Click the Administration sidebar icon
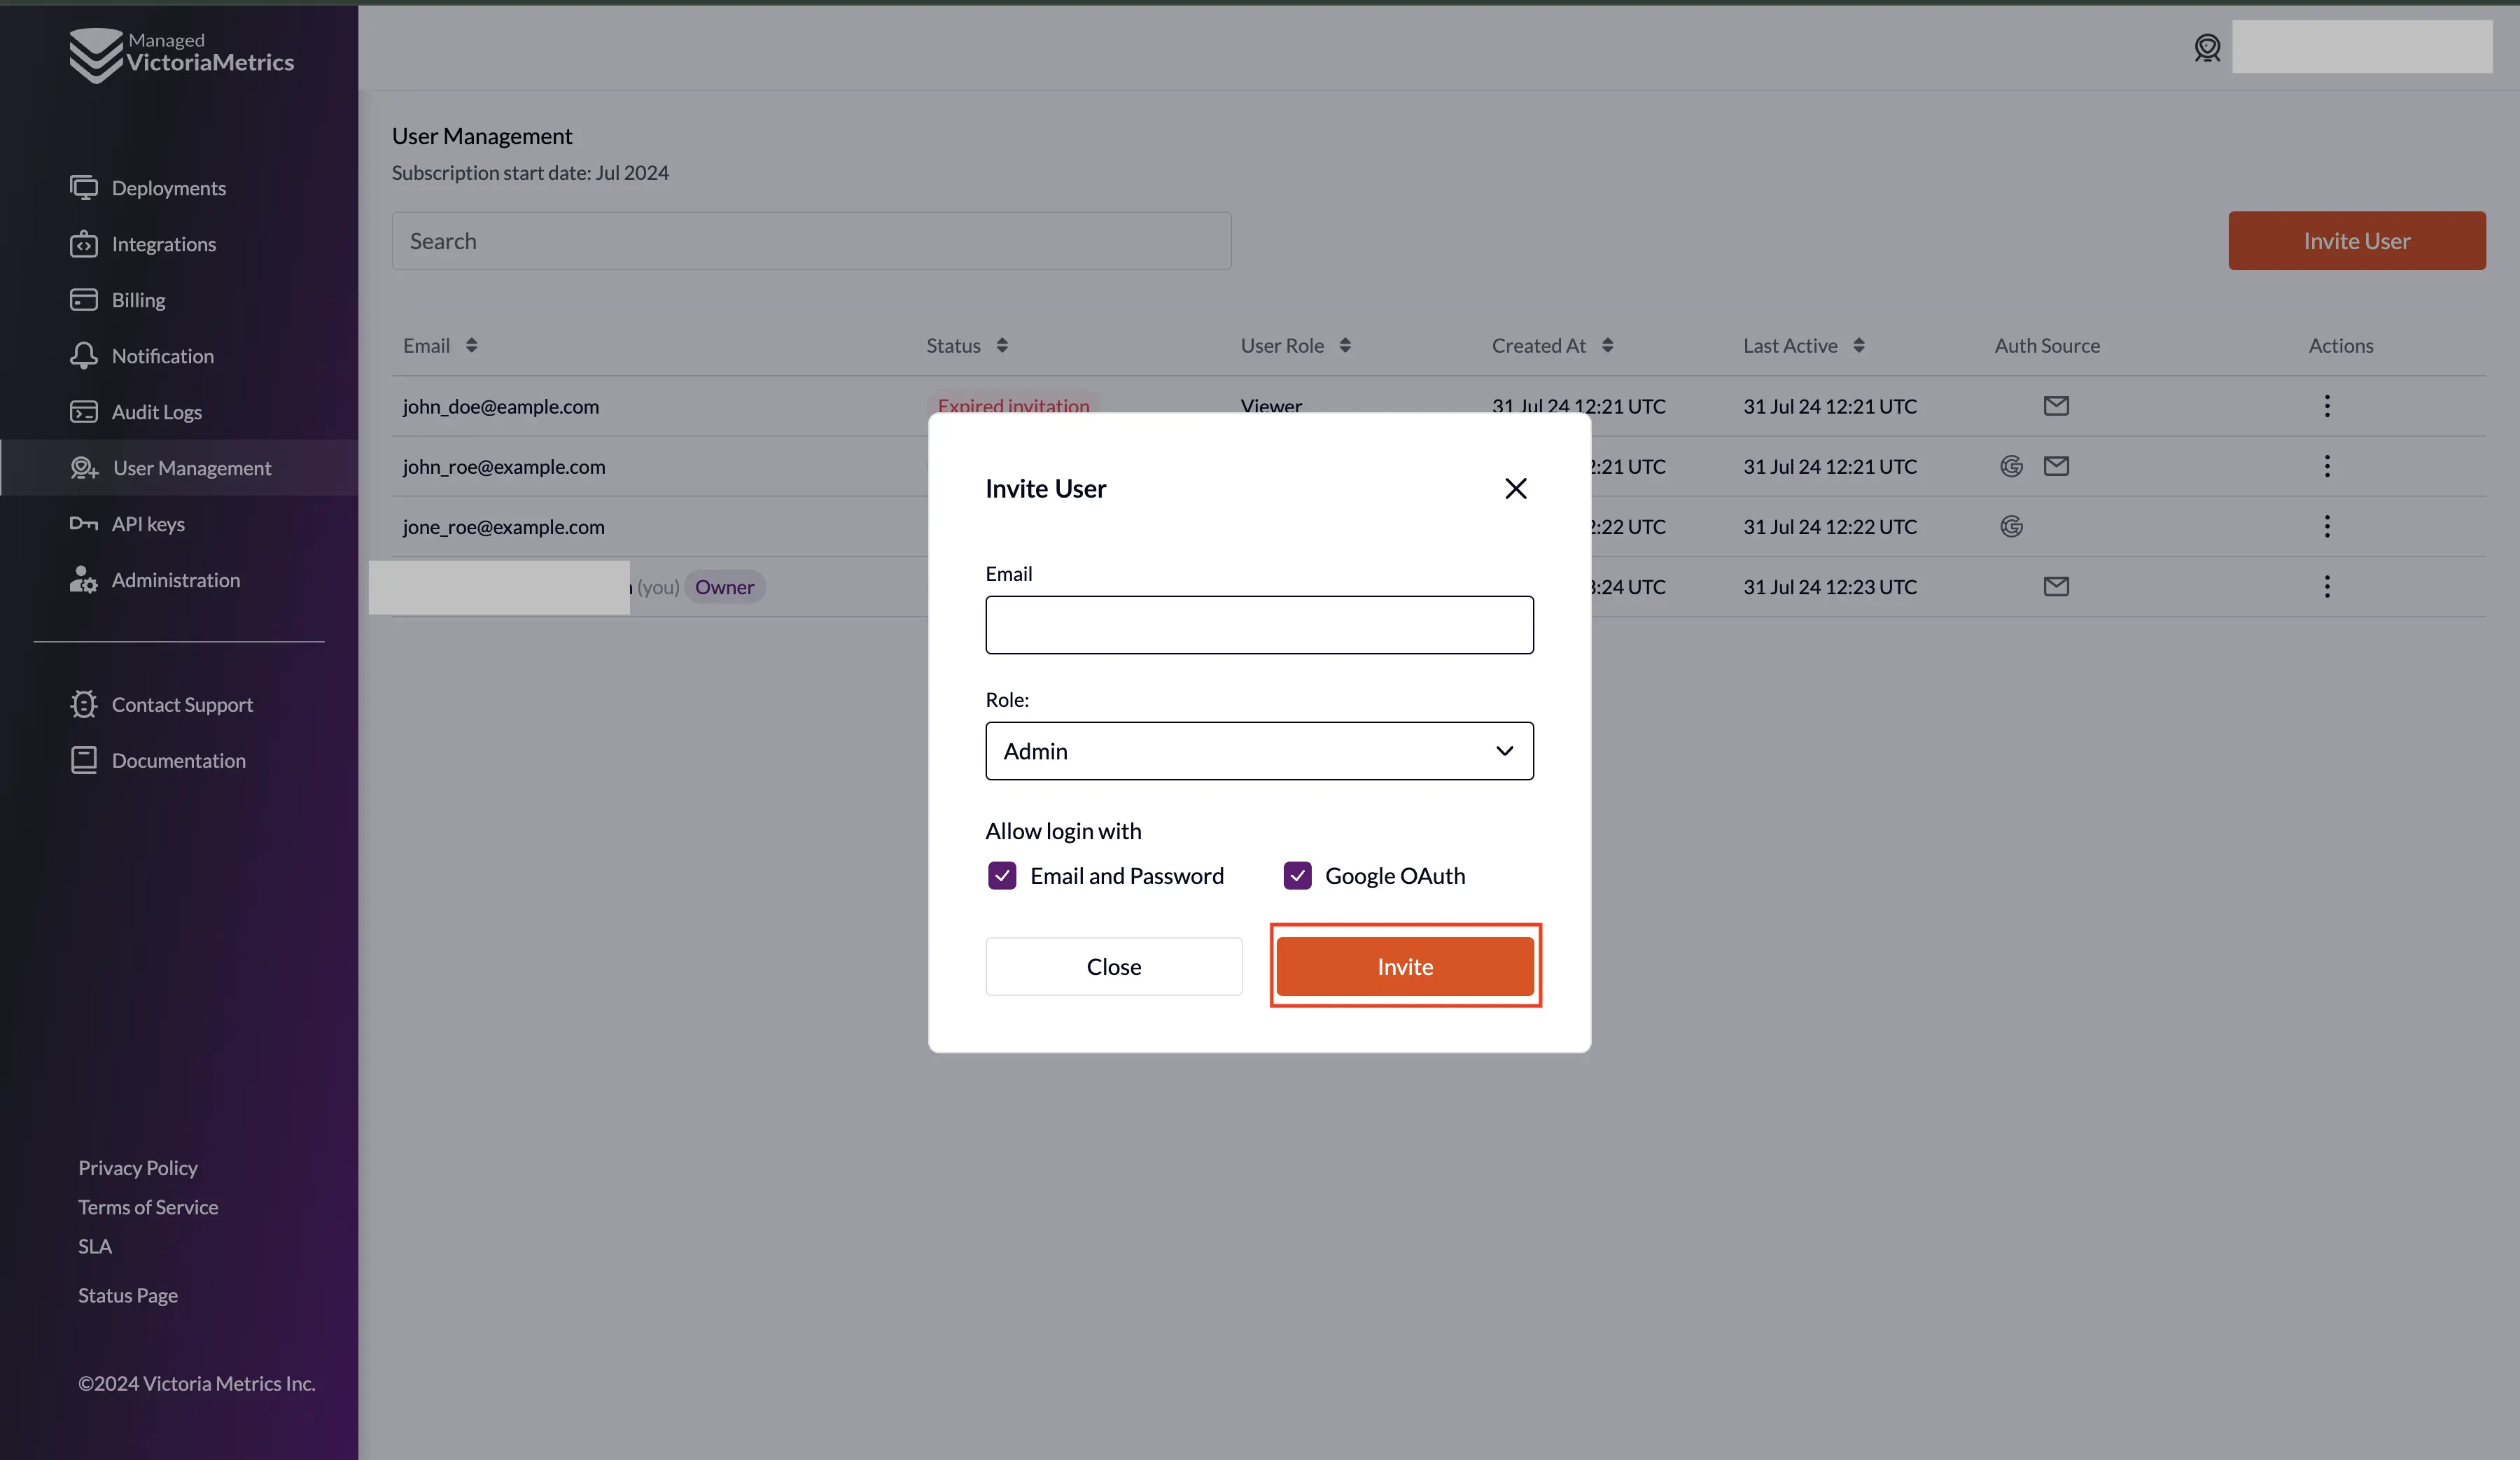 pyautogui.click(x=82, y=580)
